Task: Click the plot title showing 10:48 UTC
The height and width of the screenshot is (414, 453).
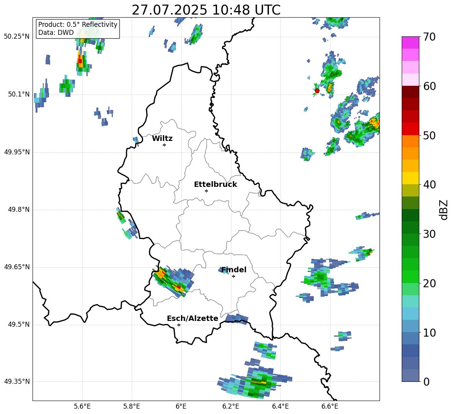Action: (x=206, y=10)
